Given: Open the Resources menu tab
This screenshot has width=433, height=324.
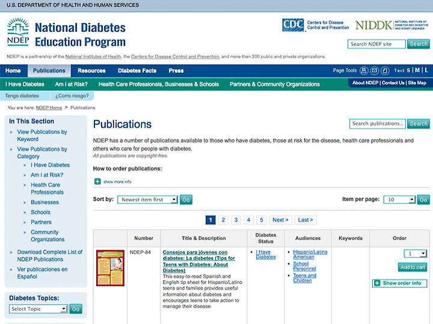Looking at the screenshot, I should (91, 71).
